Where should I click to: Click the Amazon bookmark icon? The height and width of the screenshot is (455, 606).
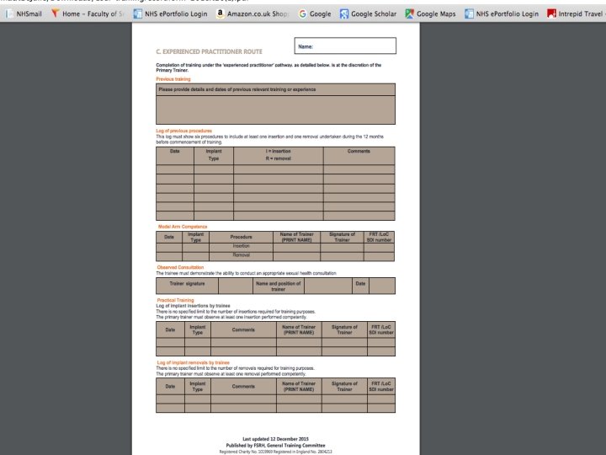pyautogui.click(x=220, y=13)
